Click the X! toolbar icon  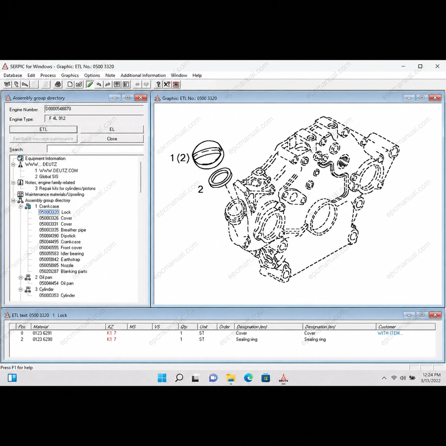(167, 84)
